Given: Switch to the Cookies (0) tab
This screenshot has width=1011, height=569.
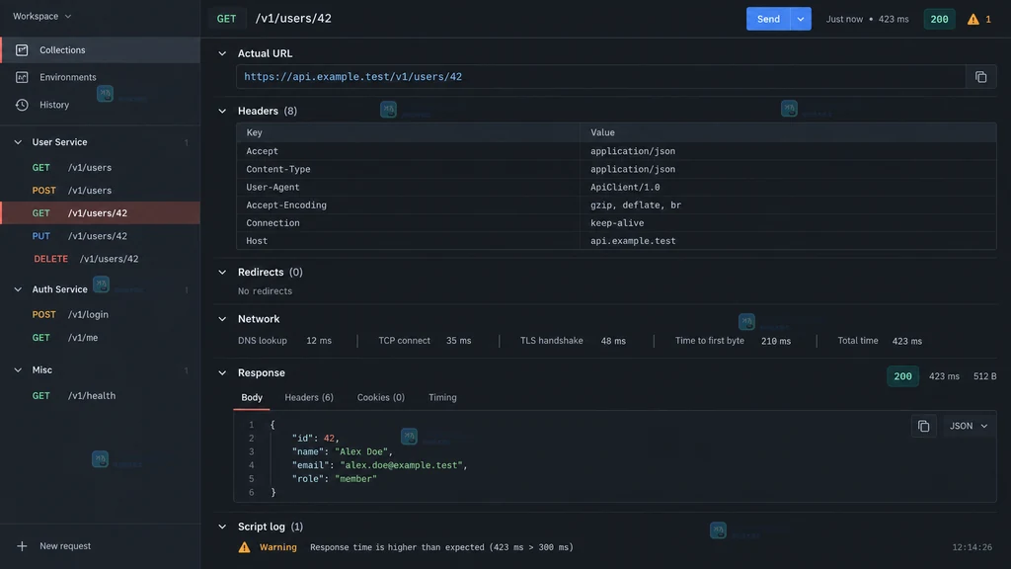Looking at the screenshot, I should (380, 397).
